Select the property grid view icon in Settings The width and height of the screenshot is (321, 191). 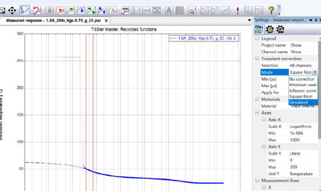pyautogui.click(x=259, y=29)
